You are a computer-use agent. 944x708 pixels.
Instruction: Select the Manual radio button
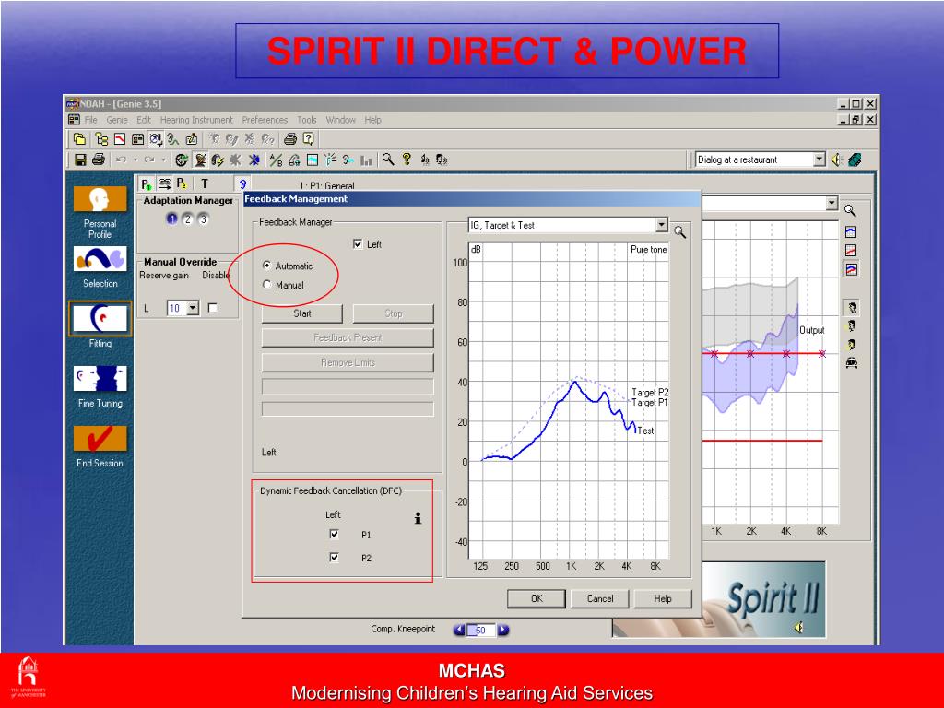coord(267,285)
